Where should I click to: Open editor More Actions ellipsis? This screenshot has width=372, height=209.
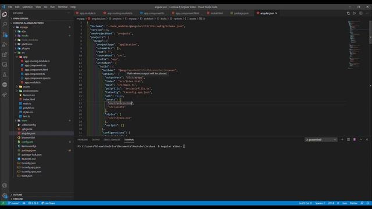tap(367, 13)
